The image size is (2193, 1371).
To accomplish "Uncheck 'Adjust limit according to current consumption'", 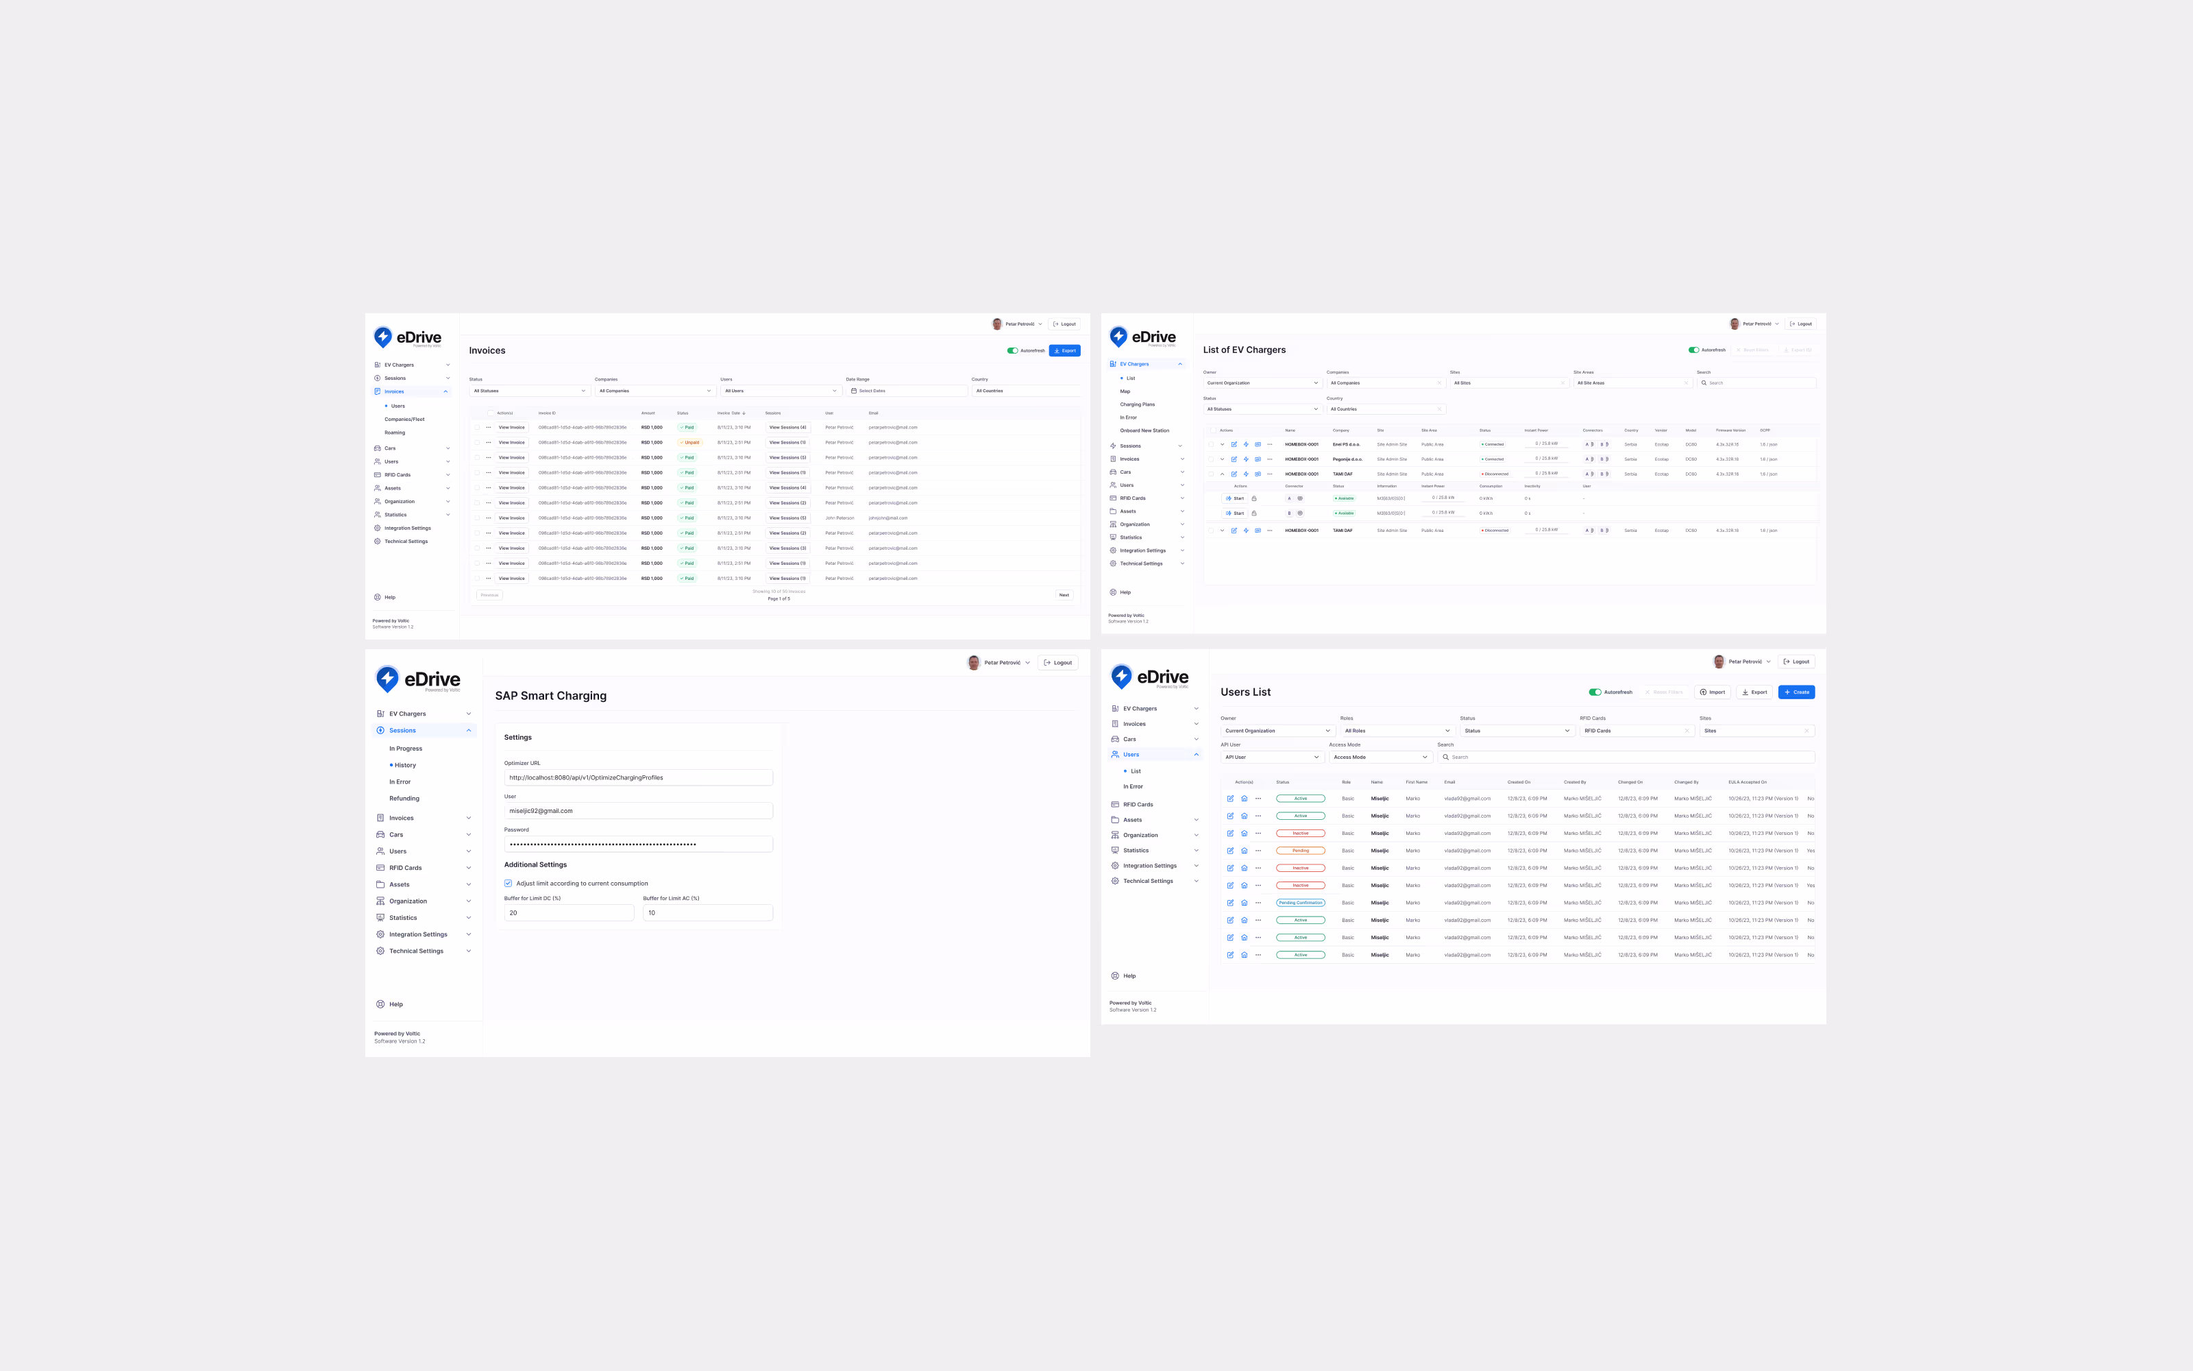I will (x=509, y=883).
